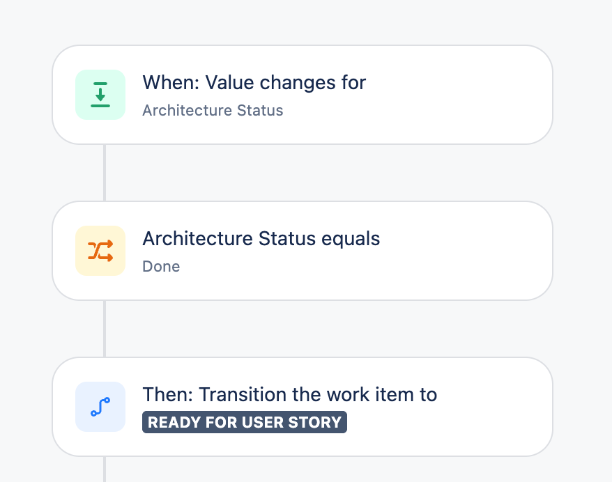Select the 'Architecture Status equals' condition card
Screen dimensions: 612x482
(303, 251)
